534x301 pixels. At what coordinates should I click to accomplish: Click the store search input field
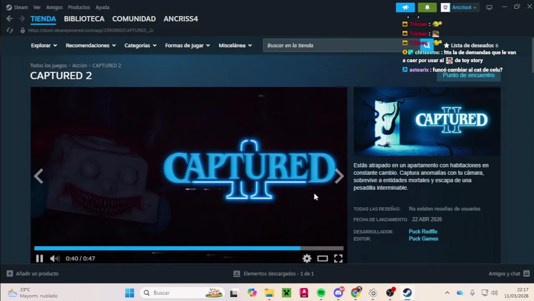click(341, 45)
